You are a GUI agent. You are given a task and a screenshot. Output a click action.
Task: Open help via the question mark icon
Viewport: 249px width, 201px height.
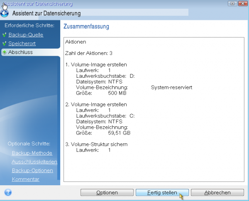8,192
